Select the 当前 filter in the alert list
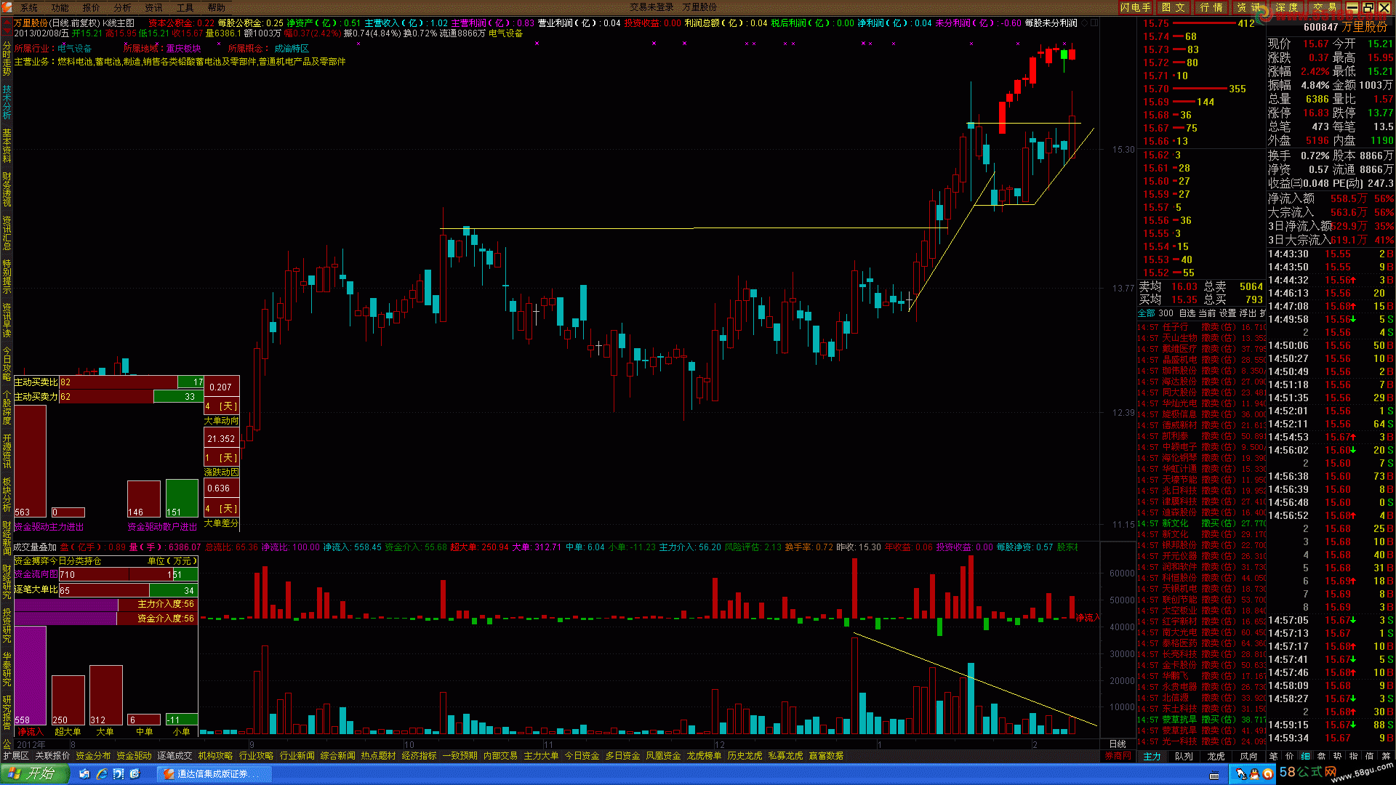This screenshot has width=1396, height=785. click(x=1206, y=313)
